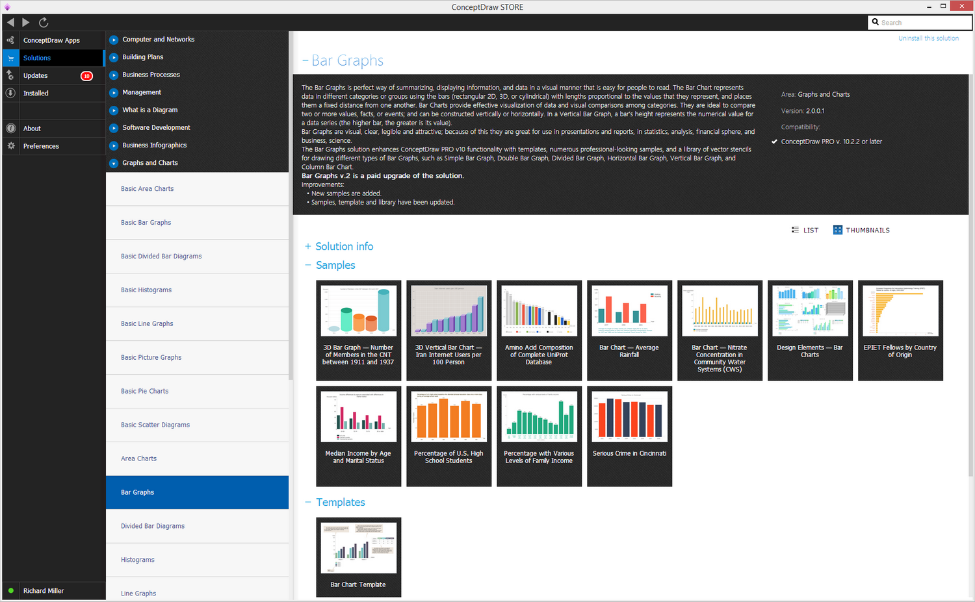
Task: Expand the Software Development category
Action: (x=114, y=128)
